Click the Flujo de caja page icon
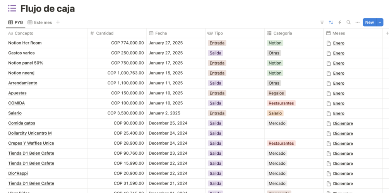The height and width of the screenshot is (193, 389). [x=12, y=9]
